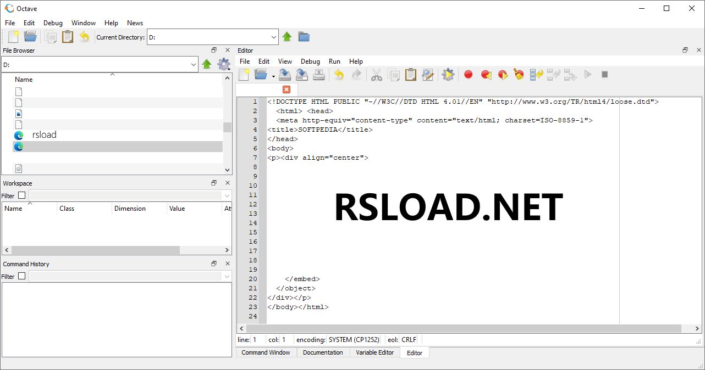Open File Browser settings gear menu

pyautogui.click(x=223, y=64)
